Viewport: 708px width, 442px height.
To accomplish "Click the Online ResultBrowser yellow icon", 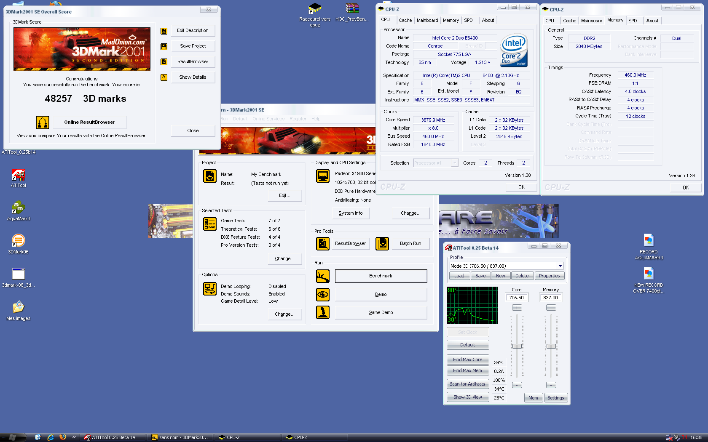I will coord(43,122).
